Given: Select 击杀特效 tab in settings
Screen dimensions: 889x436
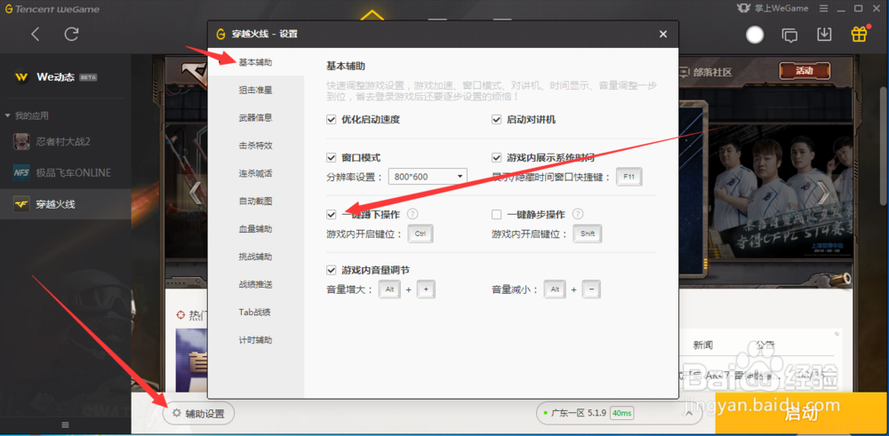Looking at the screenshot, I should 256,146.
